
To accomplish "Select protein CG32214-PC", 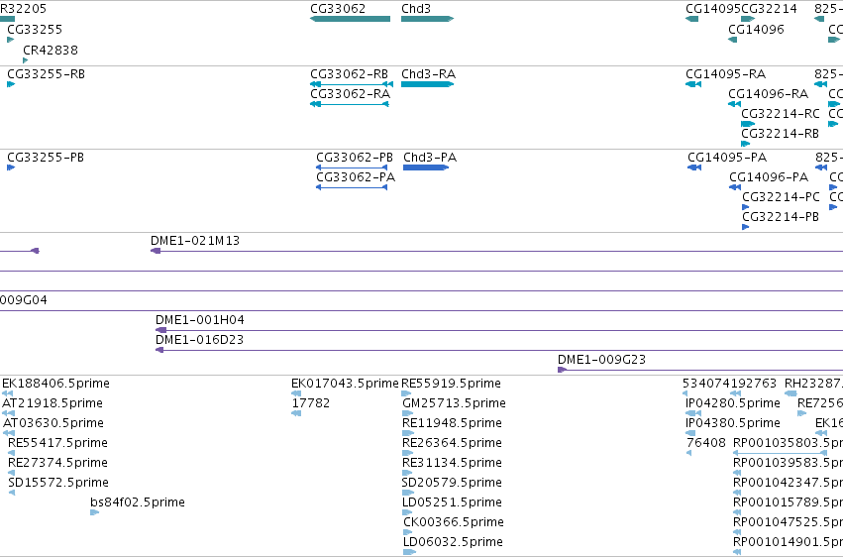I will pos(745,207).
